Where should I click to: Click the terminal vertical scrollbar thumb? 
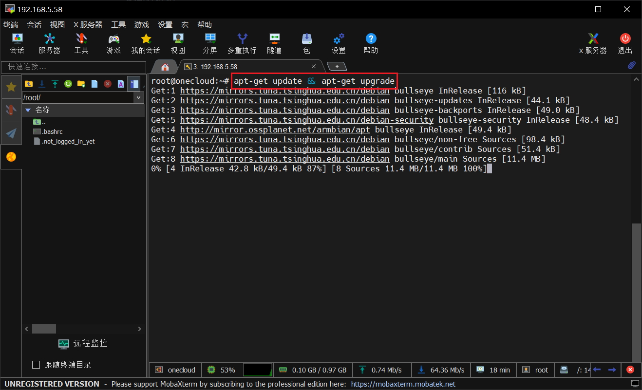(635, 292)
